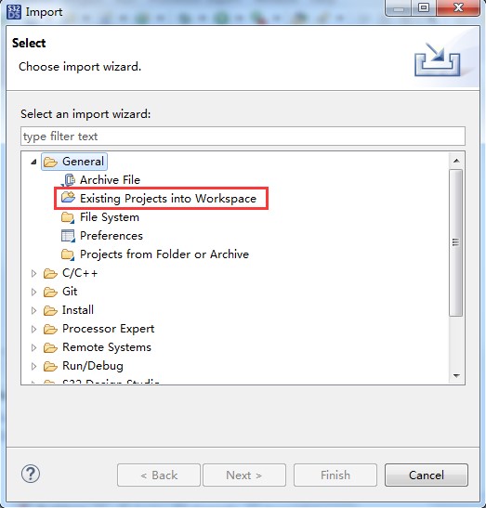Click the Cancel button
The height and width of the screenshot is (508, 486).
point(427,475)
